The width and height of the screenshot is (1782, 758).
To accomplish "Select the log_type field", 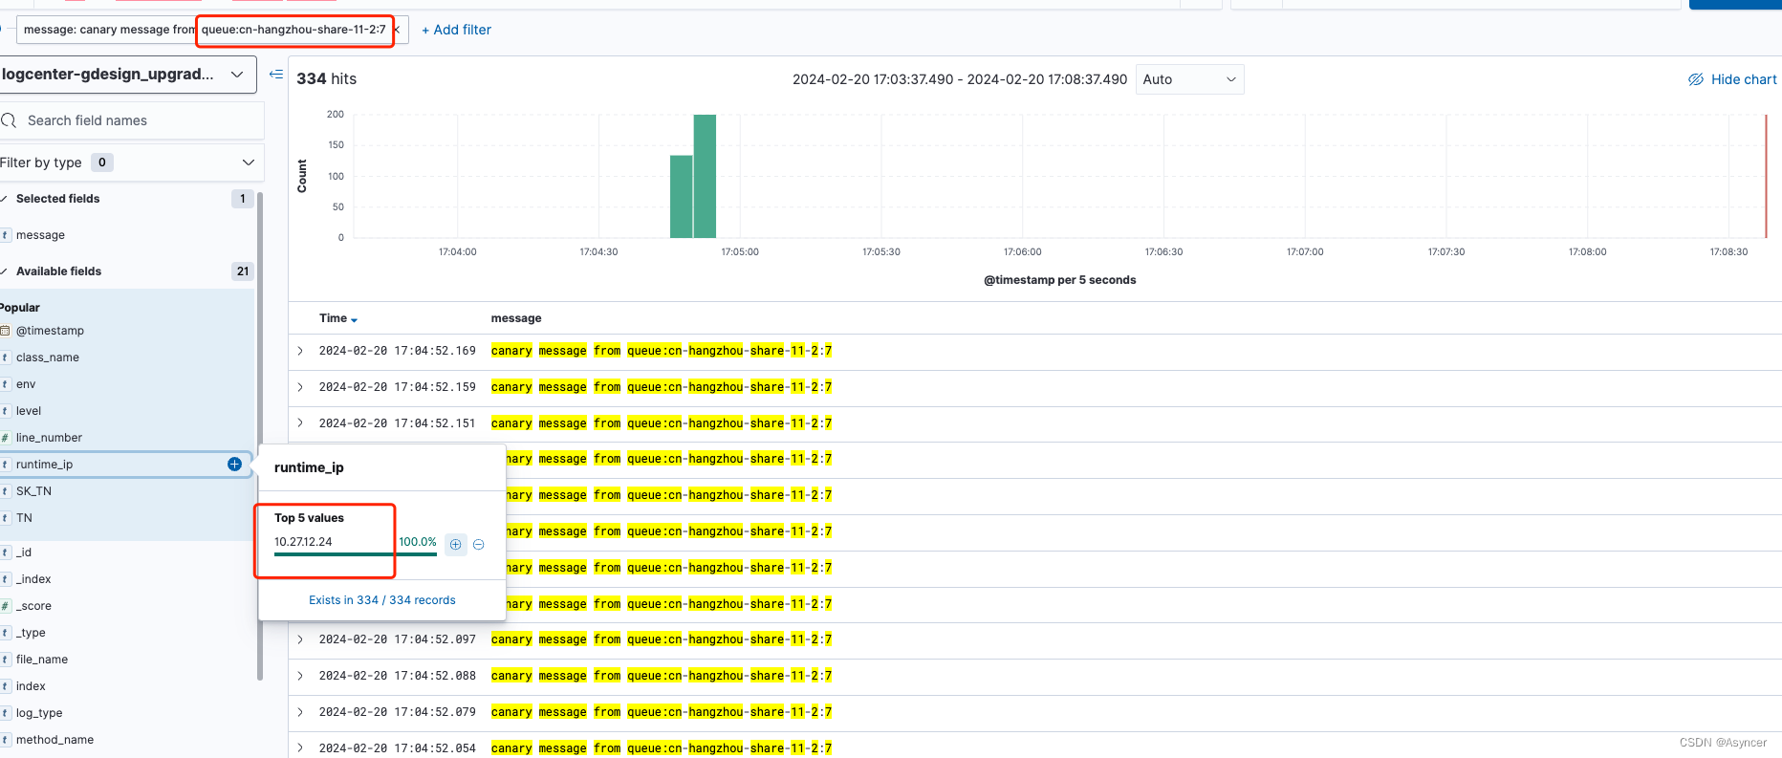I will click(39, 713).
